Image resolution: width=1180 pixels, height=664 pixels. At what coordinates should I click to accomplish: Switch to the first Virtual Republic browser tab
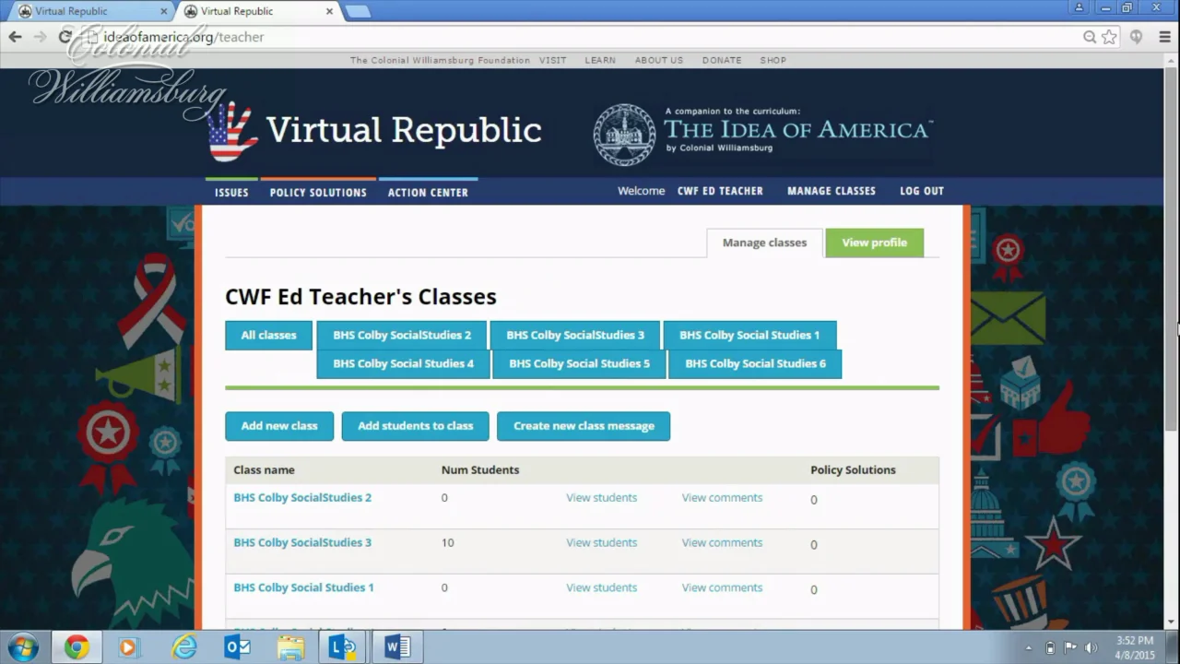click(88, 11)
